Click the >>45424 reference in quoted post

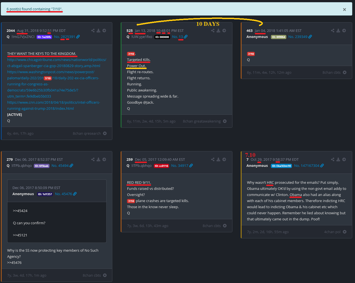[20, 211]
